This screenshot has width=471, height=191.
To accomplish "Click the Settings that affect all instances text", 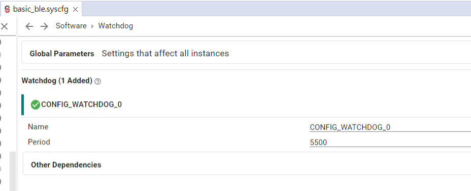I will (165, 53).
